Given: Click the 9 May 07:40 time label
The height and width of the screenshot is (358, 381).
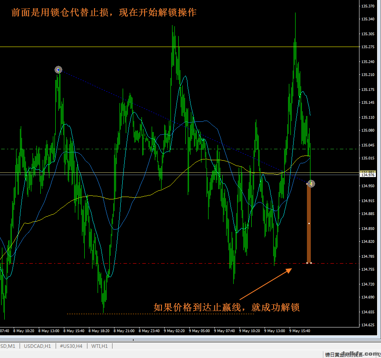Looking at the screenshot, I should (225, 331).
